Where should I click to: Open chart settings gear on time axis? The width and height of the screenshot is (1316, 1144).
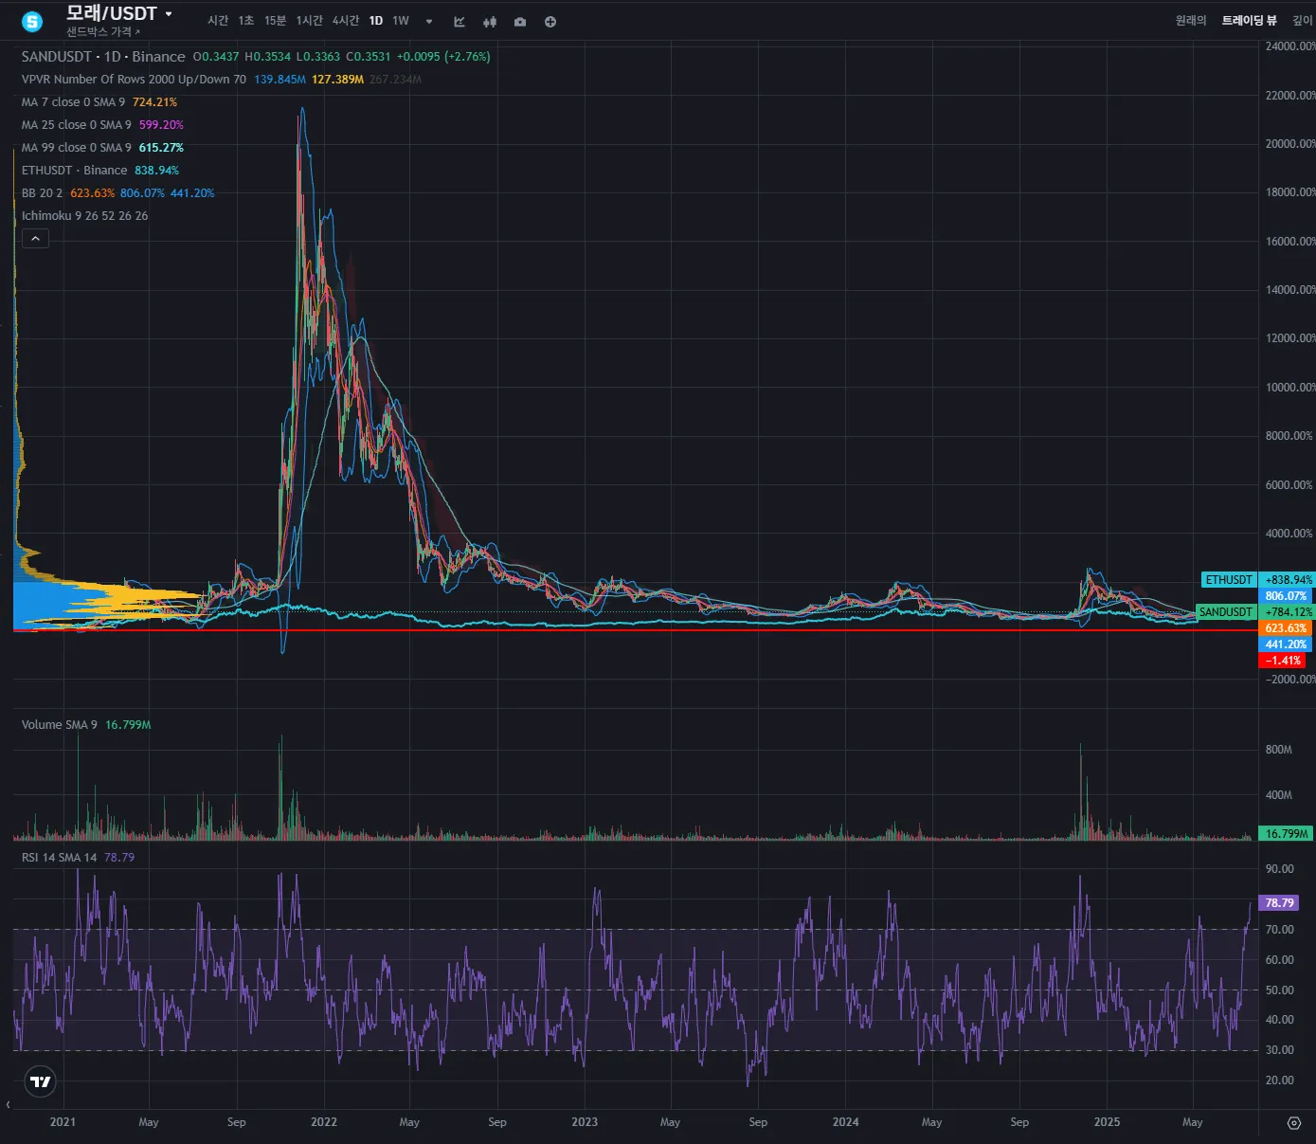pos(1294,1123)
